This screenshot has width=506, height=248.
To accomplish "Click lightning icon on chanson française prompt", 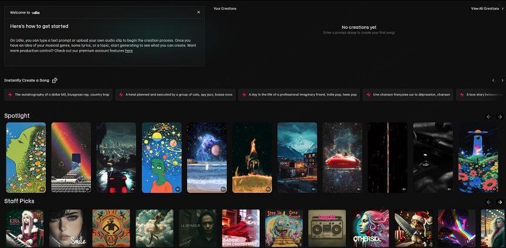I will (368, 95).
